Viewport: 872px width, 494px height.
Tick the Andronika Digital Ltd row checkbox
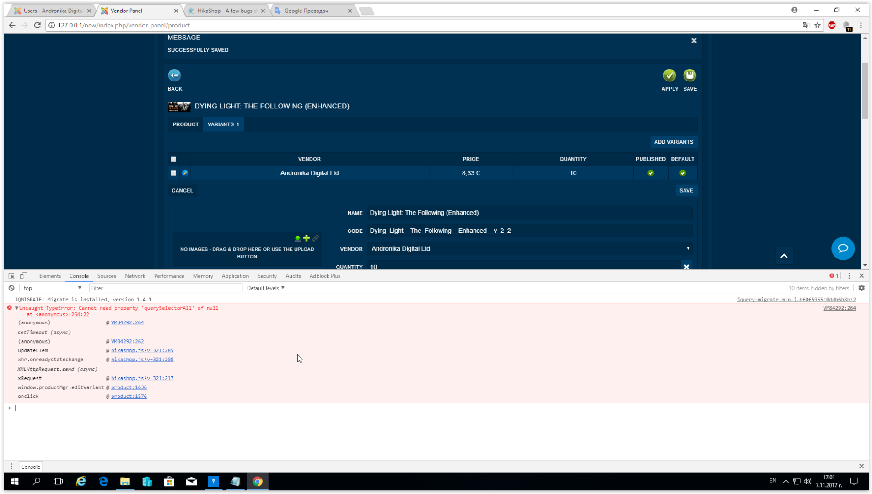point(173,173)
